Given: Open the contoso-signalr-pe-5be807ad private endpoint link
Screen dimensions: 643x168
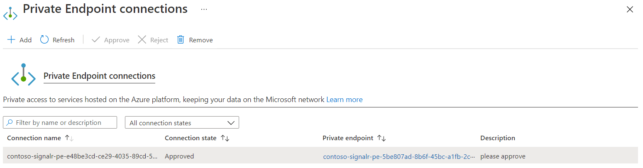Looking at the screenshot, I should tap(399, 157).
